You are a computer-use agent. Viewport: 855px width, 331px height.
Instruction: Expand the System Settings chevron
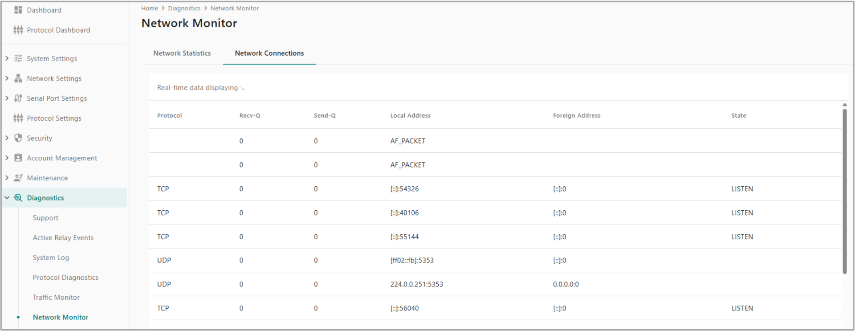point(7,58)
